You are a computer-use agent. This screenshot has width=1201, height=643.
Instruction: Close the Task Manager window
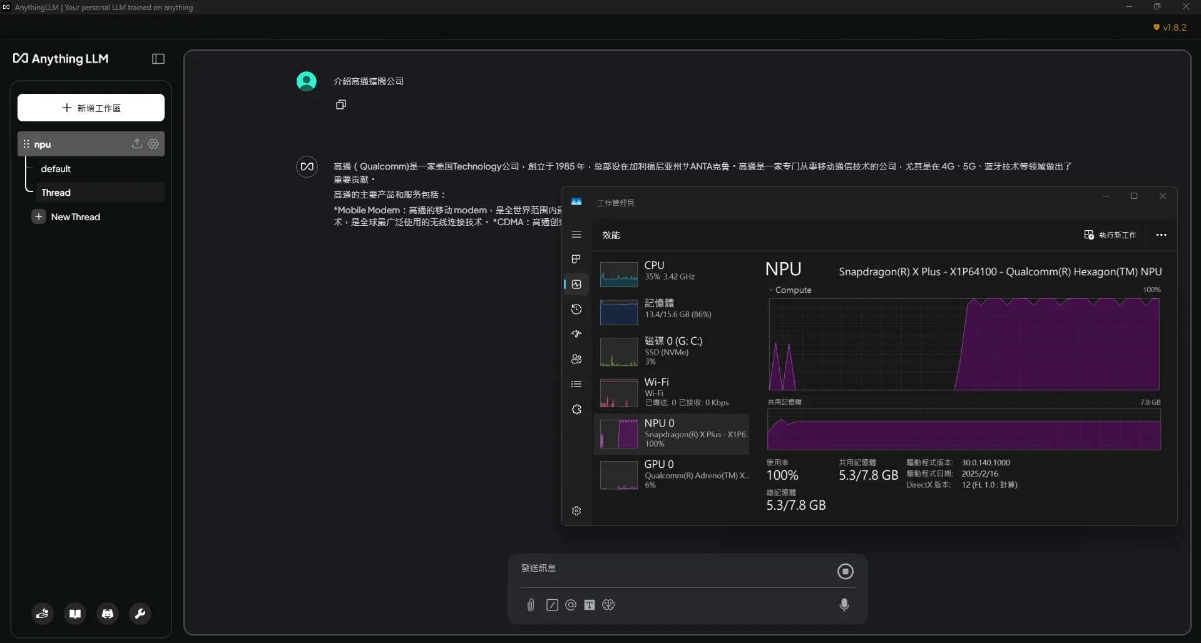click(x=1163, y=196)
